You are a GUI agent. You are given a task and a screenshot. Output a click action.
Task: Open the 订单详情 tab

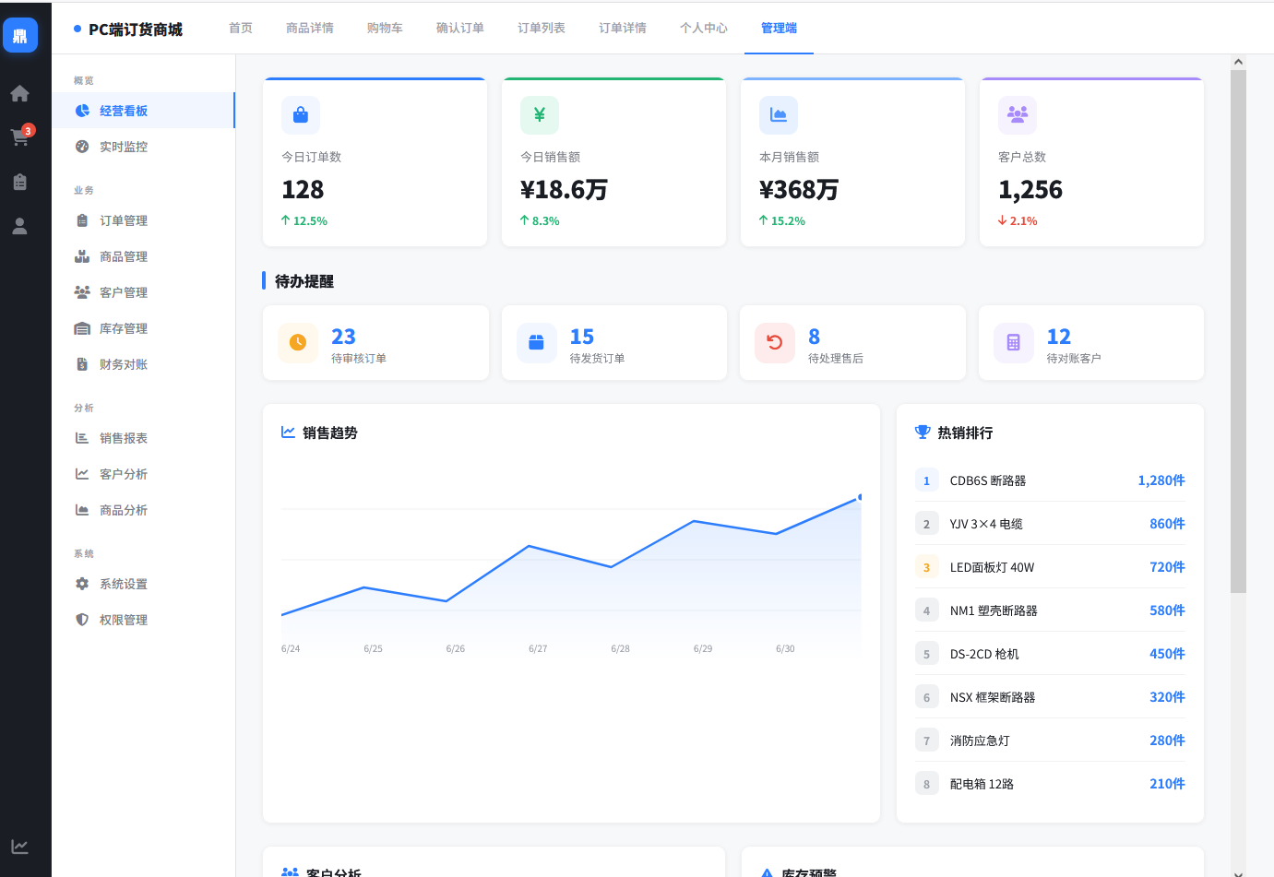point(623,28)
